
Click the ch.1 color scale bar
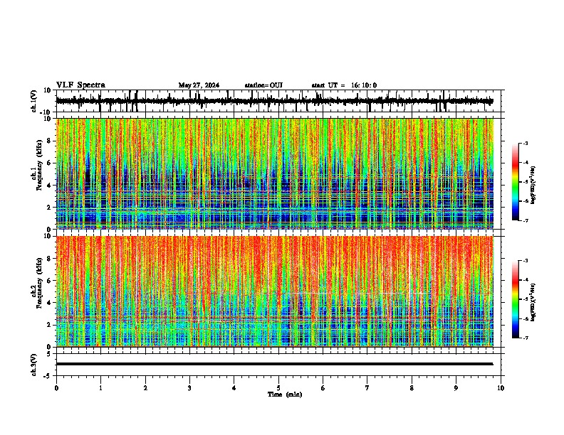click(515, 182)
